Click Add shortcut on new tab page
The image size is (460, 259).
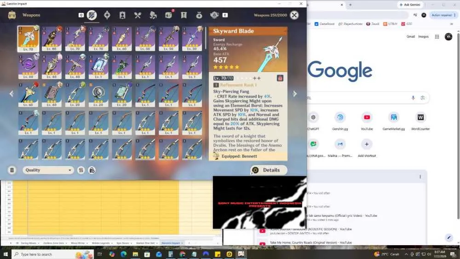pyautogui.click(x=367, y=148)
